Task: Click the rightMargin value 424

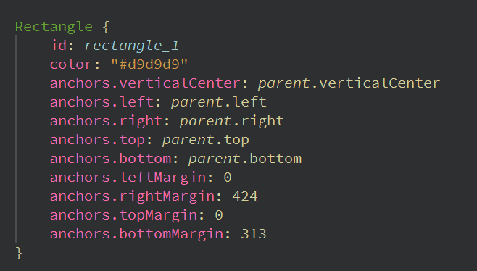Action: (x=245, y=196)
